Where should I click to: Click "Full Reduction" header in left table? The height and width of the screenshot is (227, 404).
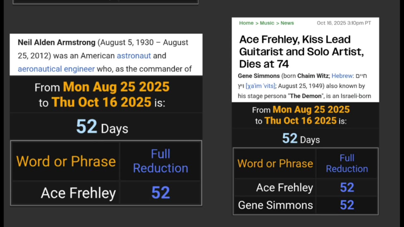tap(160, 161)
